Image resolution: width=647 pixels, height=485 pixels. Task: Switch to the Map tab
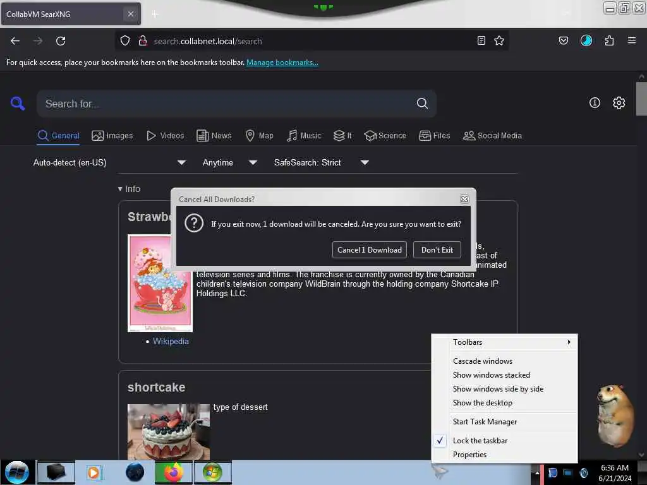[x=259, y=135]
